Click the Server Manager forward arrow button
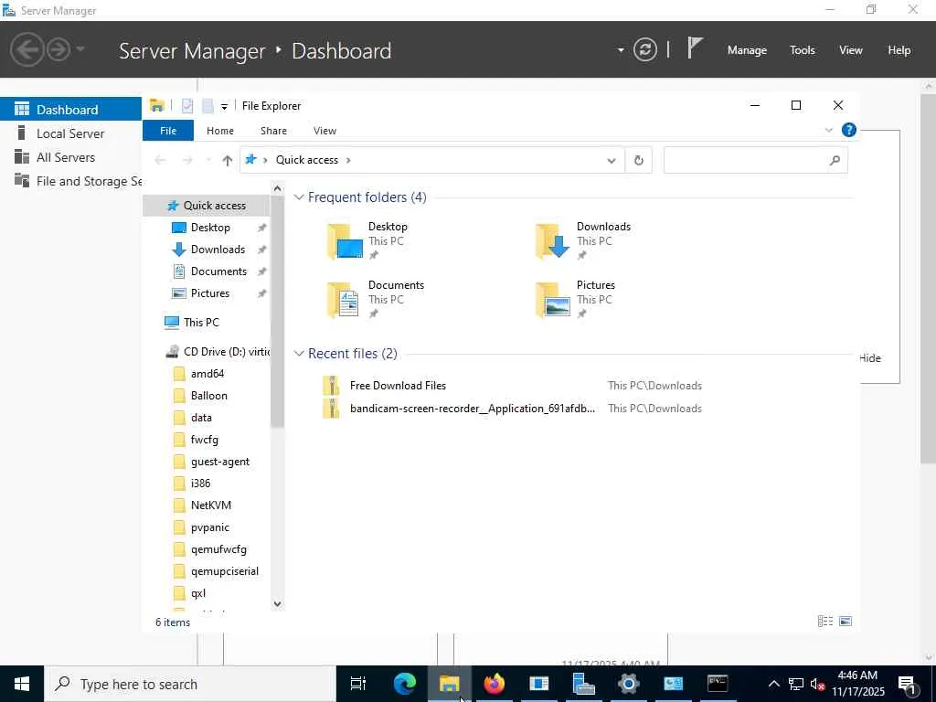Screen dimensions: 936x702 pyautogui.click(x=58, y=49)
